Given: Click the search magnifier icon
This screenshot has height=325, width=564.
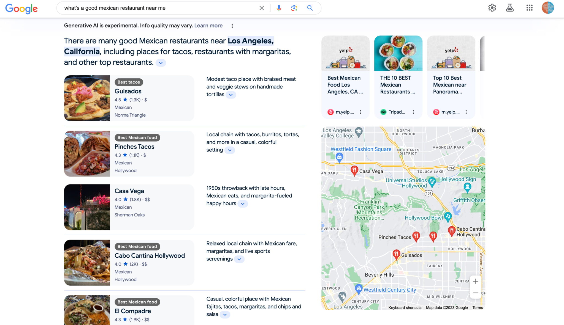Looking at the screenshot, I should tap(310, 8).
